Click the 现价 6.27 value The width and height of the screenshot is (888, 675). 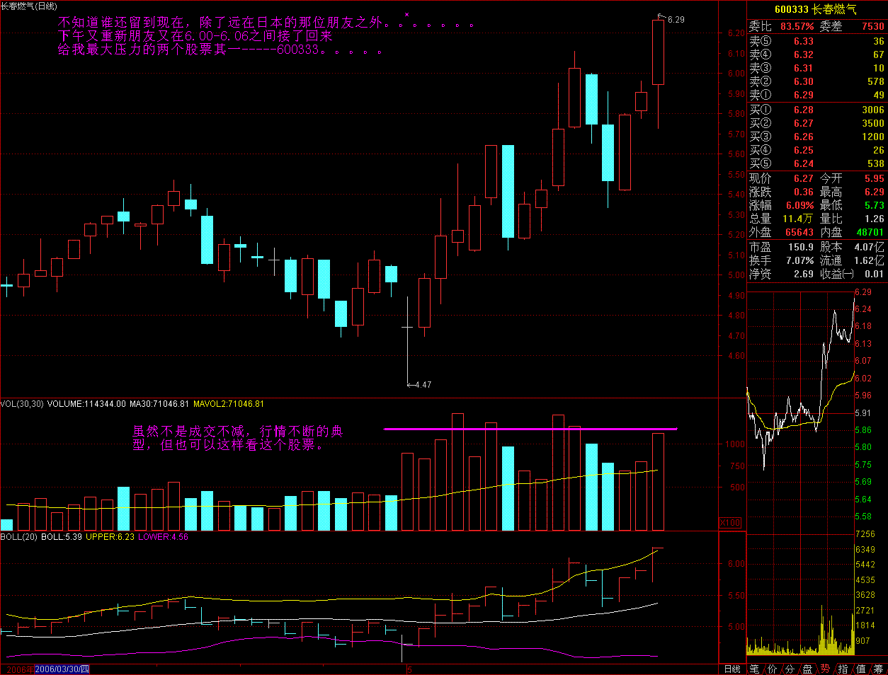click(803, 178)
